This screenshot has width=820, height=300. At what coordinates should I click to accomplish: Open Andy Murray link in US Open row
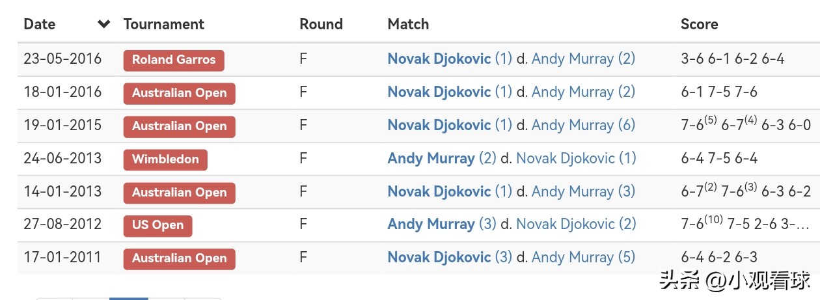[x=431, y=225]
